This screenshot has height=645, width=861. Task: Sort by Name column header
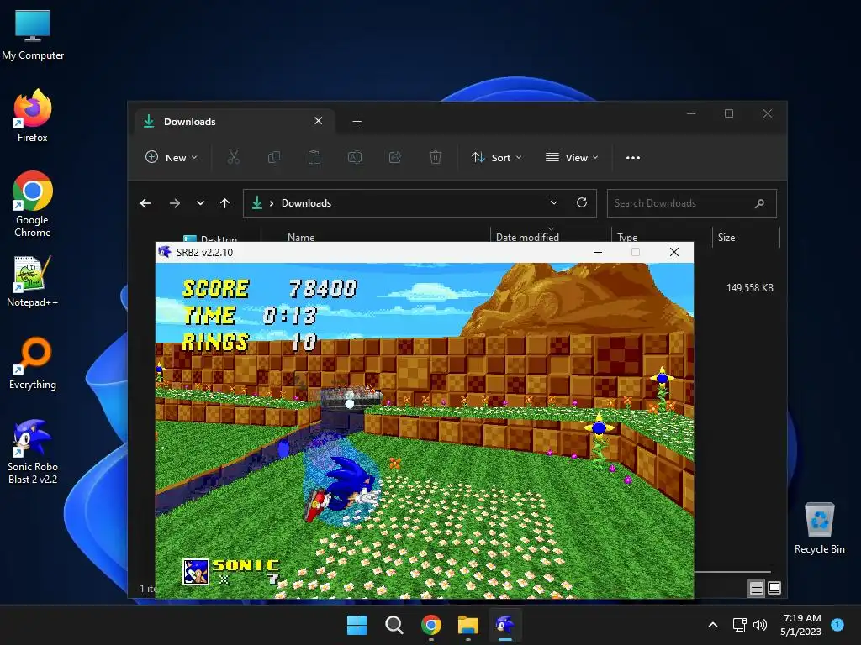pos(301,237)
